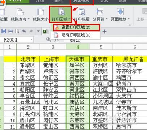Click the 房山区 cell
This screenshot has width=147, height=130.
tap(28, 120)
